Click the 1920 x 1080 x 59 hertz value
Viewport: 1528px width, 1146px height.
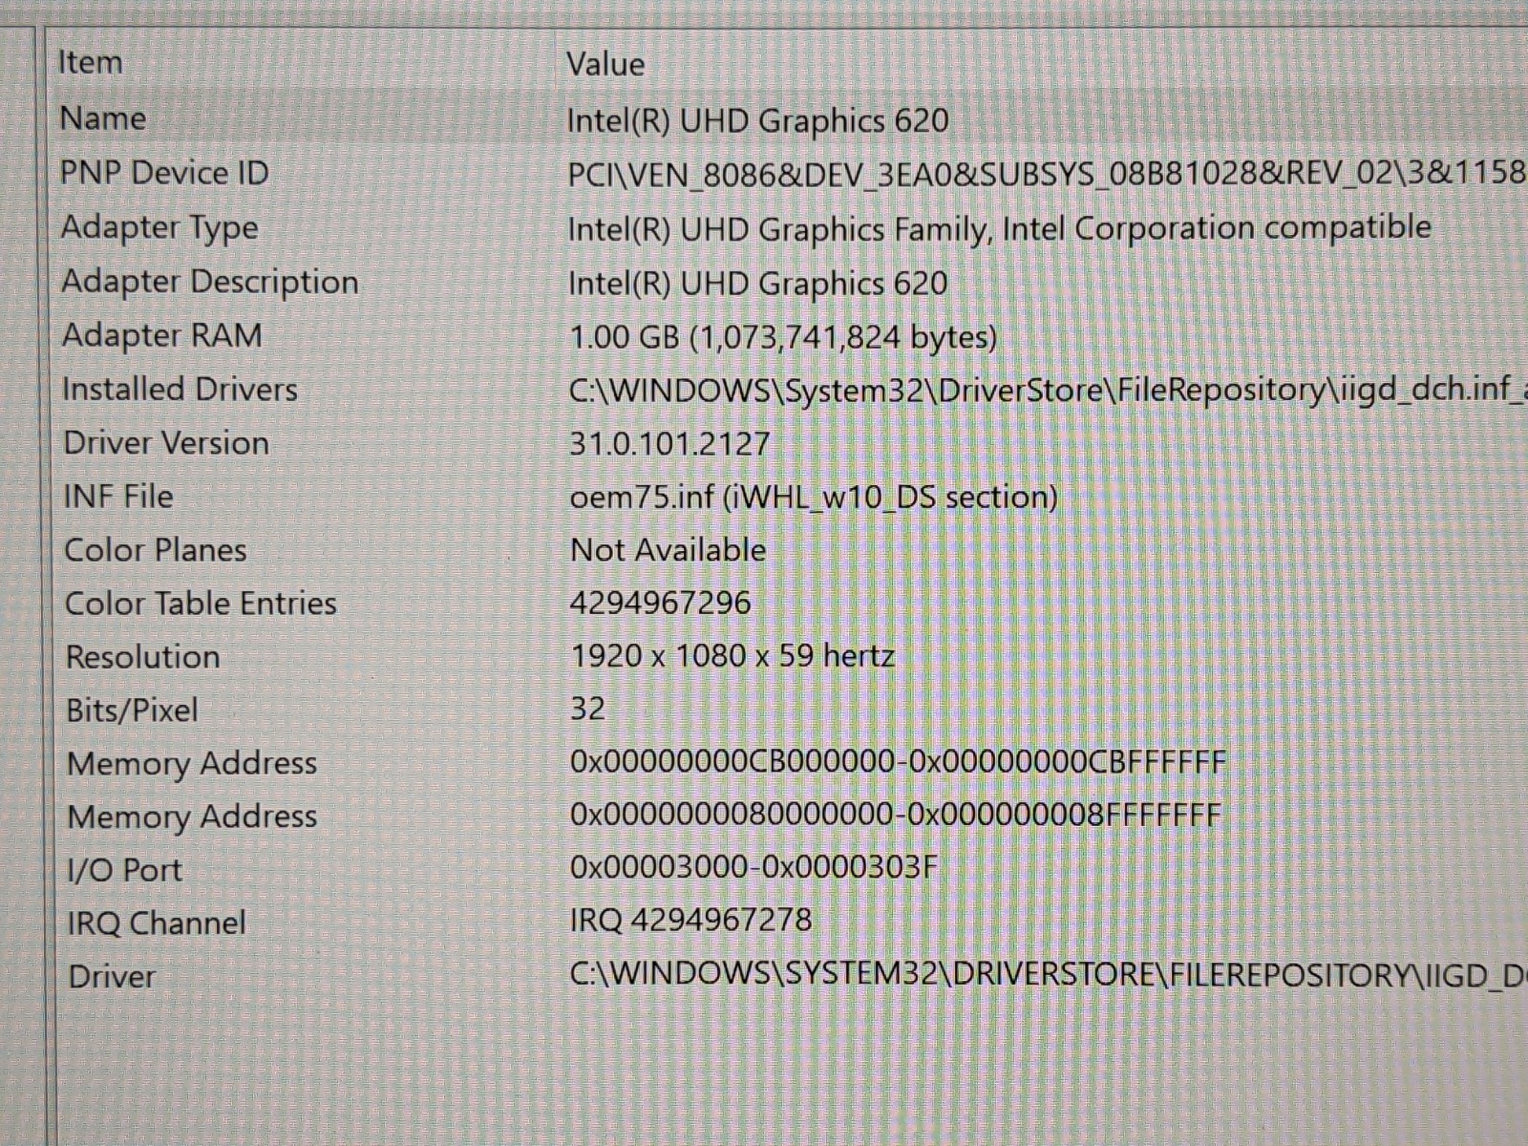tap(732, 655)
